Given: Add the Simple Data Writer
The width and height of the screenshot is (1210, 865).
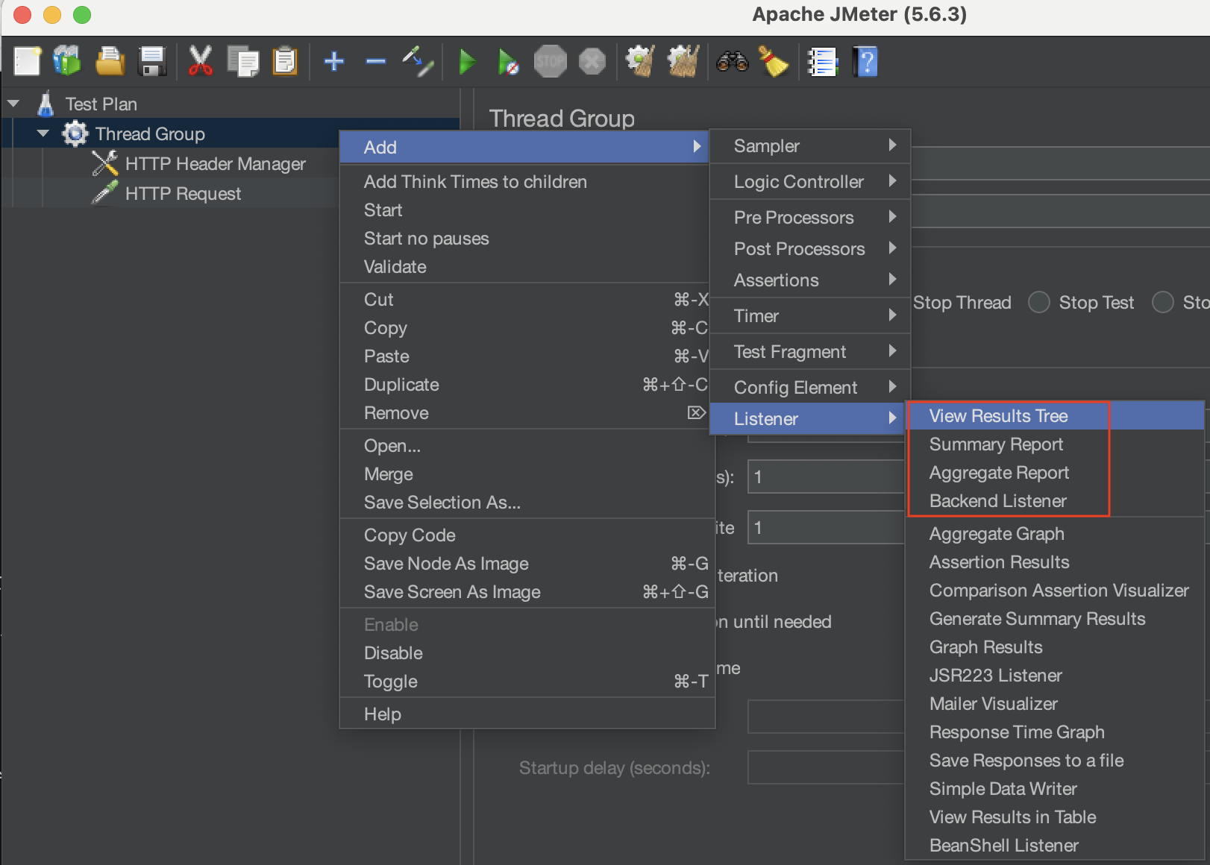Looking at the screenshot, I should point(1055,789).
